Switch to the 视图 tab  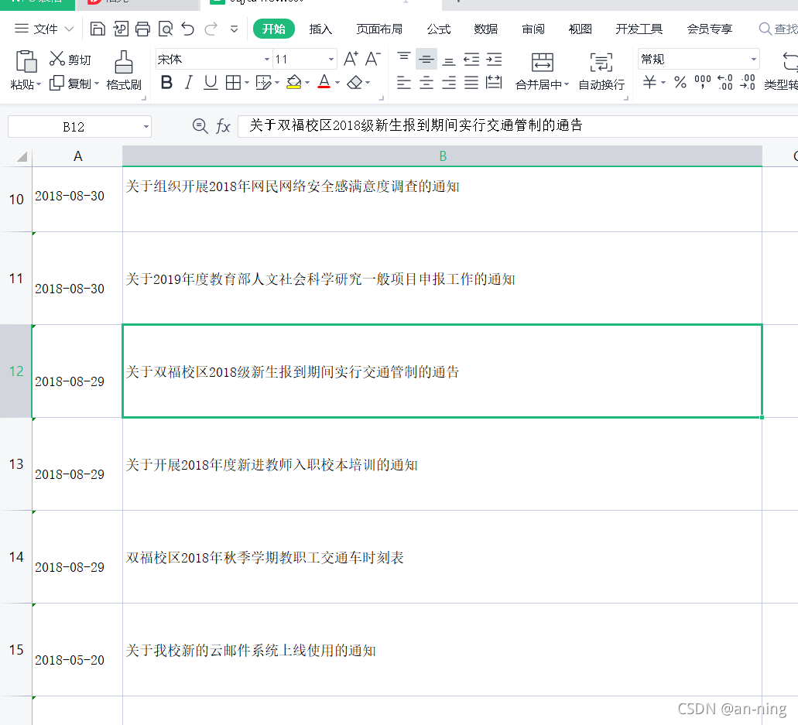[581, 29]
